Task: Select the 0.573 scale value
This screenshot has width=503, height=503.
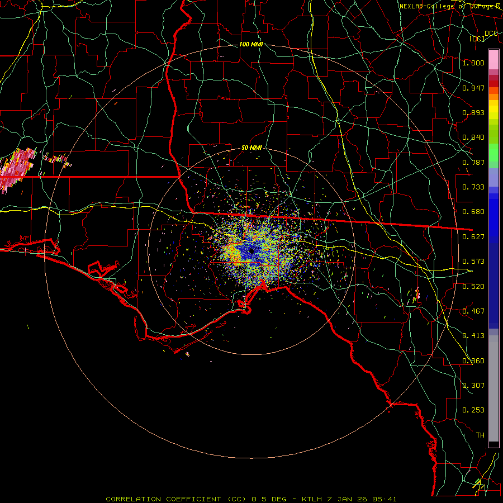Action: coord(473,262)
